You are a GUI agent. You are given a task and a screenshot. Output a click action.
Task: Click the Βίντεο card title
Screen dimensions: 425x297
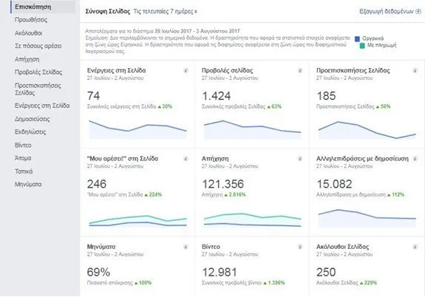[211, 247]
